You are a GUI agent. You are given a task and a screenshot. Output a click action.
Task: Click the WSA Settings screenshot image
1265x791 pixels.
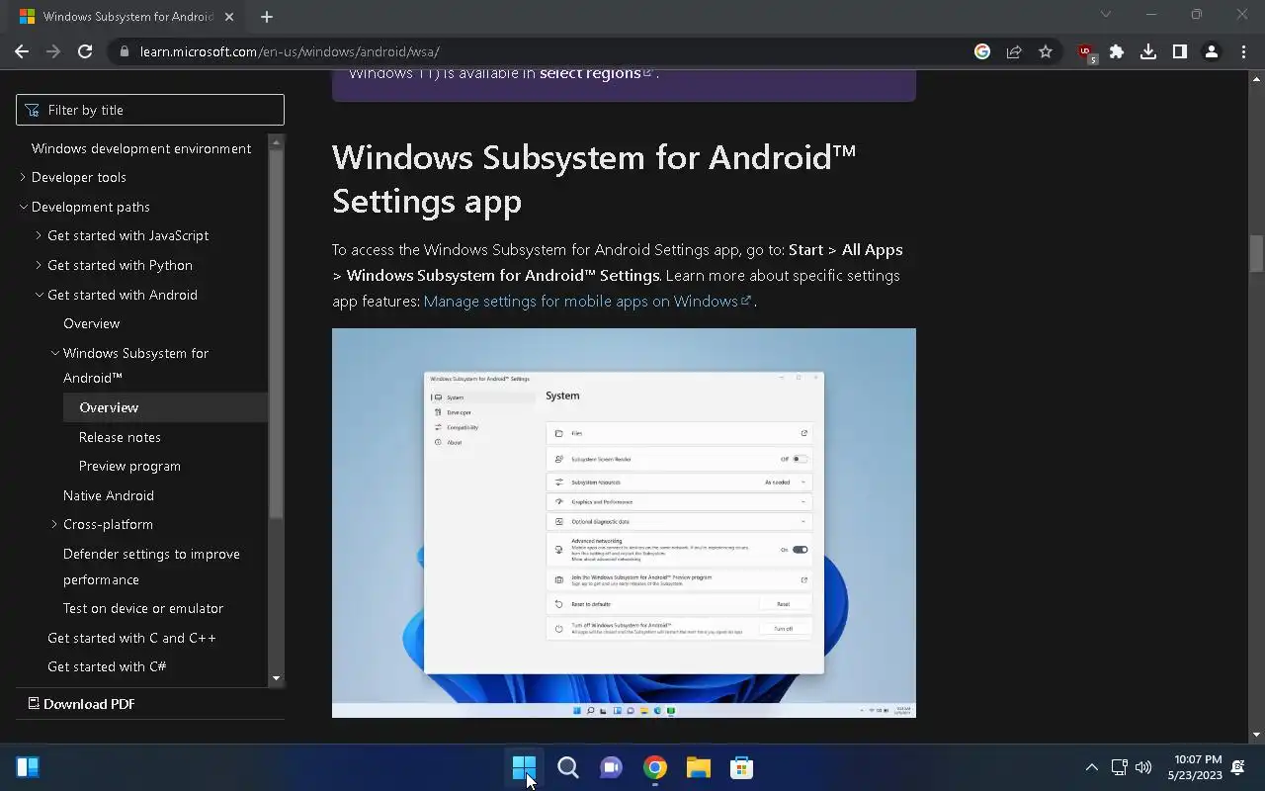[x=624, y=523]
